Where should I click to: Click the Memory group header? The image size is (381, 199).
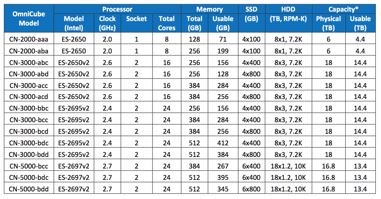coord(209,9)
